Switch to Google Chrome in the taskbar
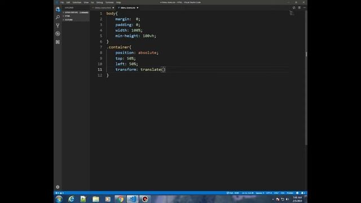This screenshot has height=203, width=361. coord(120,199)
